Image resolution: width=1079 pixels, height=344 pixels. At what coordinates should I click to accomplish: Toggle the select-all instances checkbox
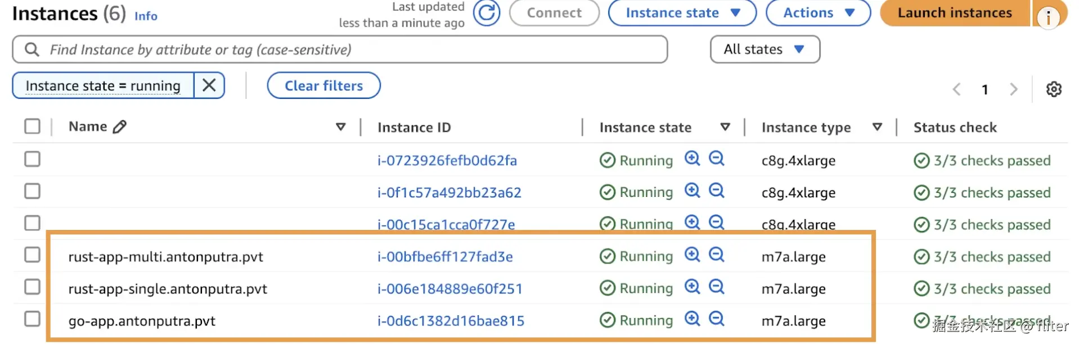(x=33, y=126)
